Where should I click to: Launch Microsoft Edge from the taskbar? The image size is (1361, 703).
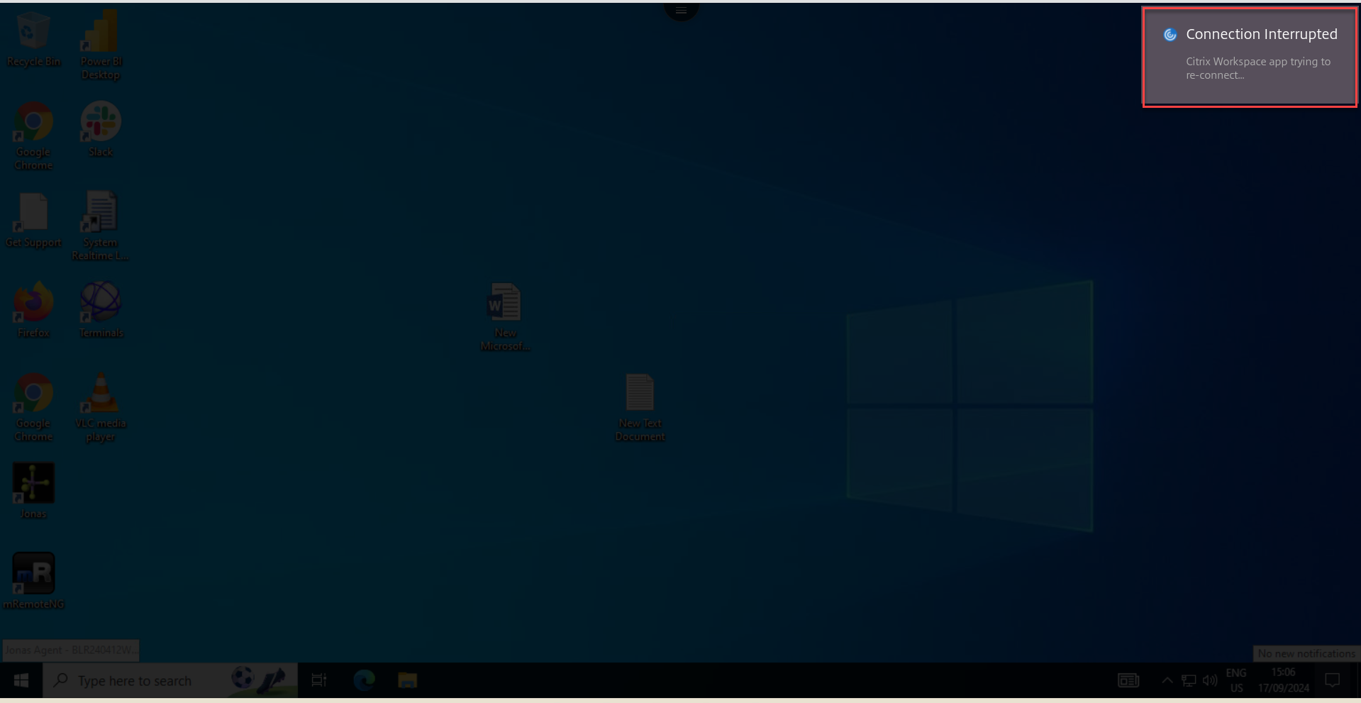click(364, 680)
